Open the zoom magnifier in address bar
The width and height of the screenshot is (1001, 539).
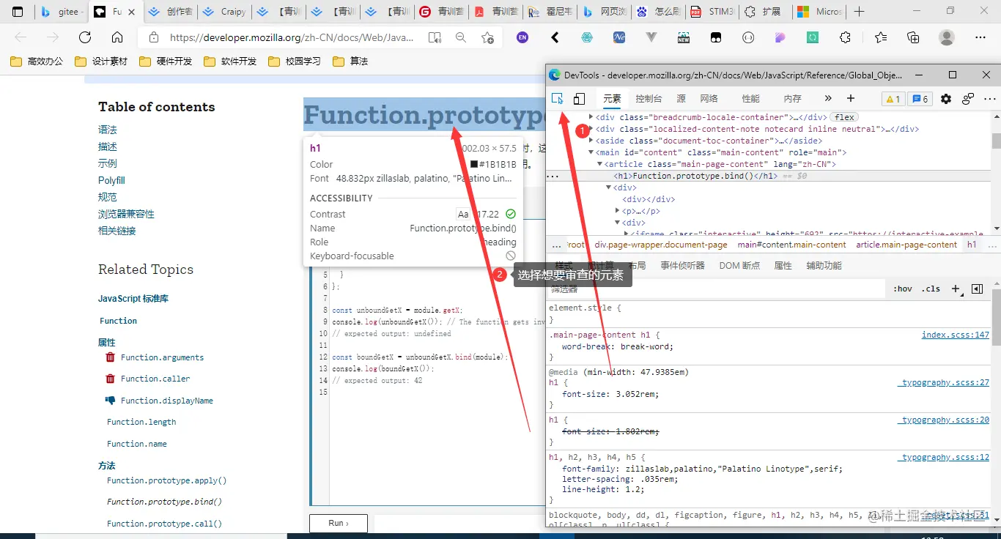[x=461, y=37]
